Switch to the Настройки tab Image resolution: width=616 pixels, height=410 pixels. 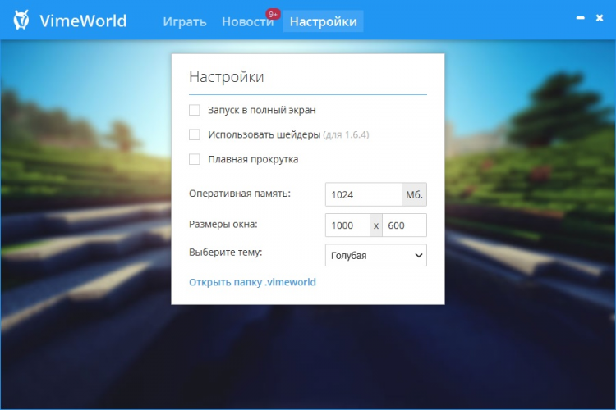(x=324, y=21)
